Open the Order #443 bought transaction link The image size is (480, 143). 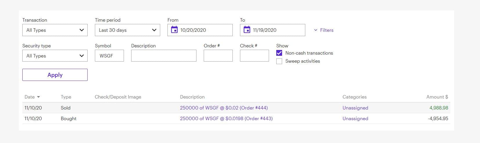[x=226, y=118]
